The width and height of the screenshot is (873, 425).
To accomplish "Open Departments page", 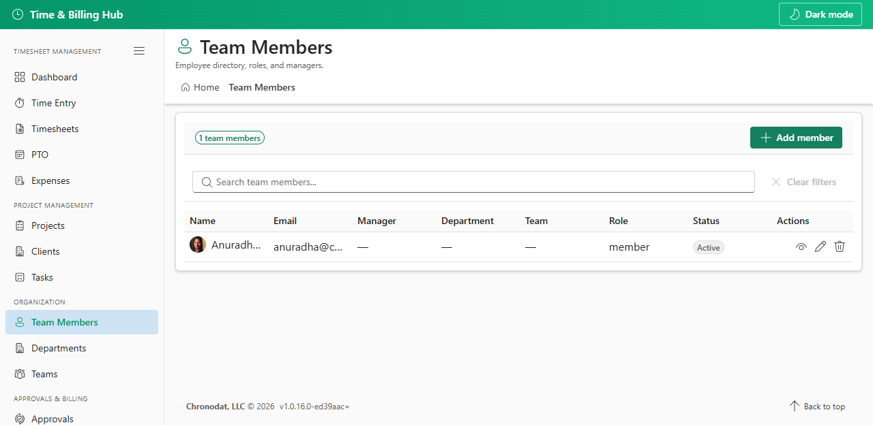I will pos(82,348).
